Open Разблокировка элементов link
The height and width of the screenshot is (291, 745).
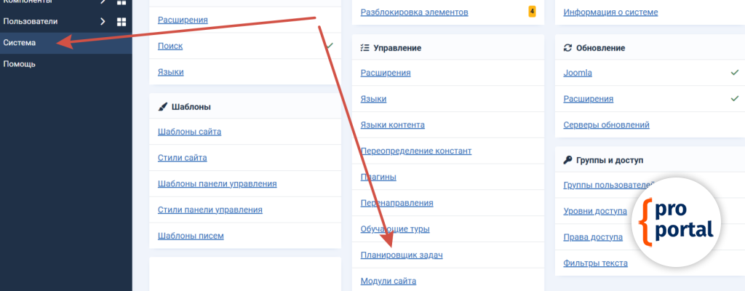click(x=414, y=12)
